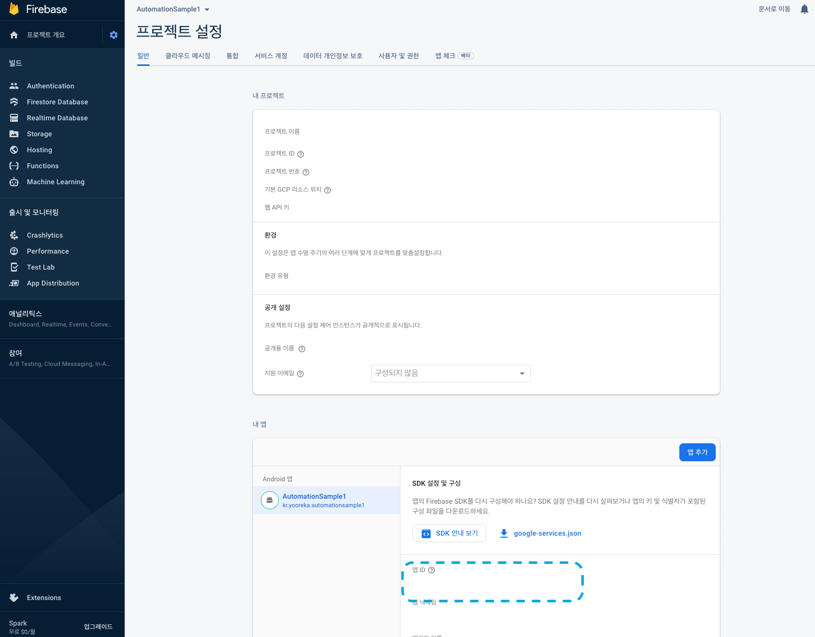
Task: Open notifications bell icon
Action: 804,9
